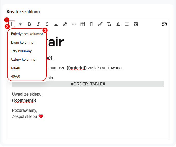Image resolution: width=176 pixels, height=147 pixels.
Task: Pick the "60/40" column layout
Action: pos(15,68)
